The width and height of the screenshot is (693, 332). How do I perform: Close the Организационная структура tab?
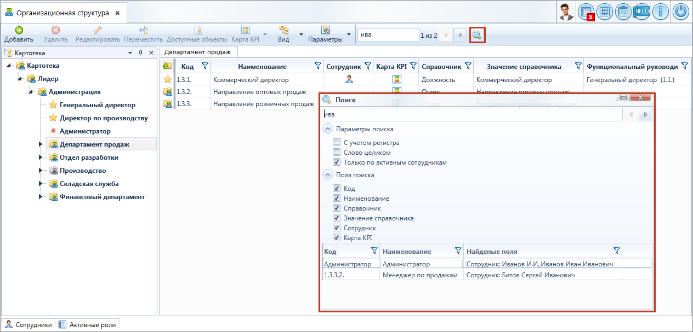117,13
